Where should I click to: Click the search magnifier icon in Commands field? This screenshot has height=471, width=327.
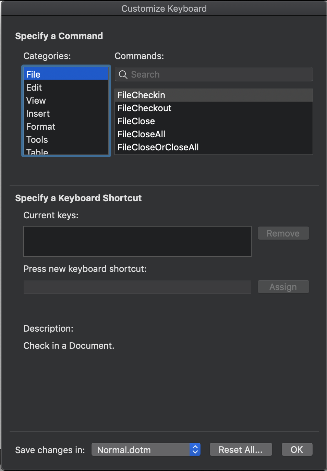click(x=123, y=74)
